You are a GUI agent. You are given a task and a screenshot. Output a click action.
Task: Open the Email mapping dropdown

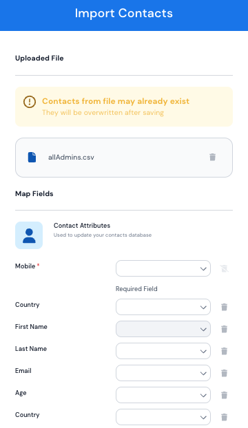pos(163,373)
